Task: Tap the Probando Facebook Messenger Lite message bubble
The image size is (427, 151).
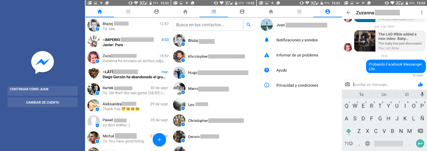Action: click(396, 67)
